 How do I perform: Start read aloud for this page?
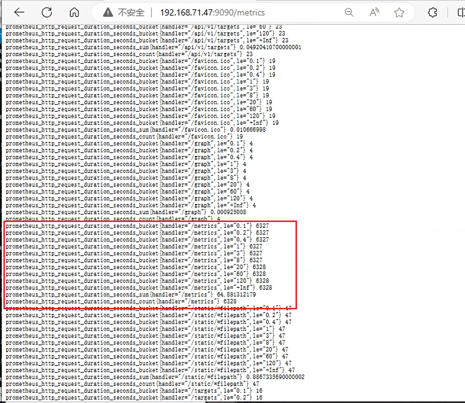(374, 13)
